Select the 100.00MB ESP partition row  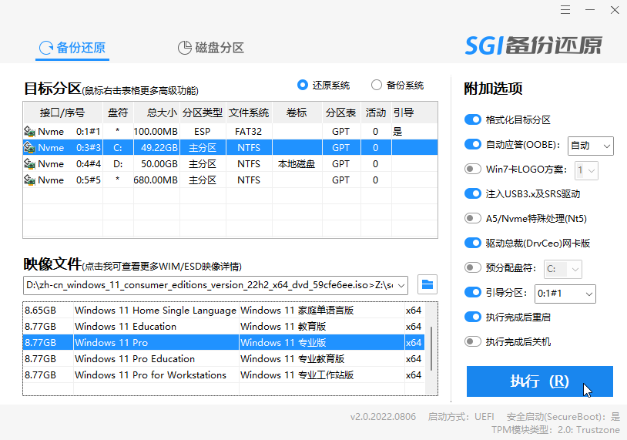pos(230,131)
